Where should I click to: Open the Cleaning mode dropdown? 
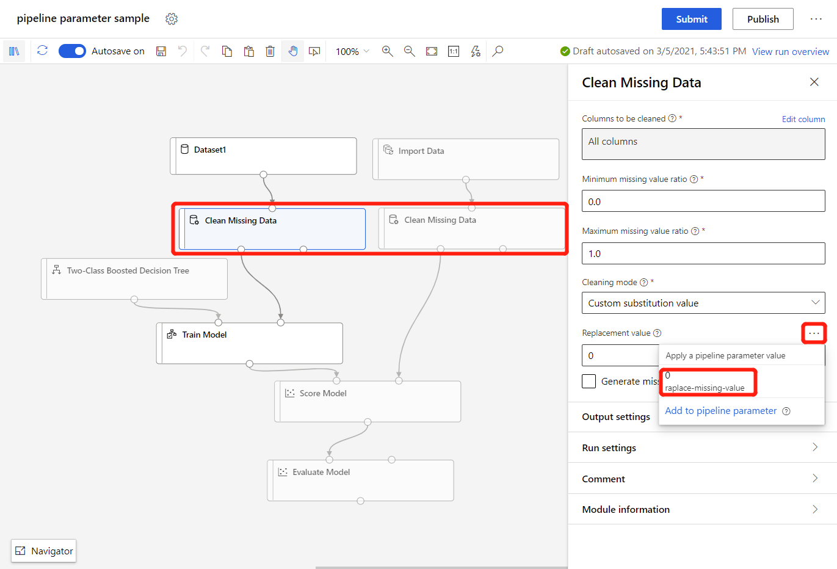(703, 303)
